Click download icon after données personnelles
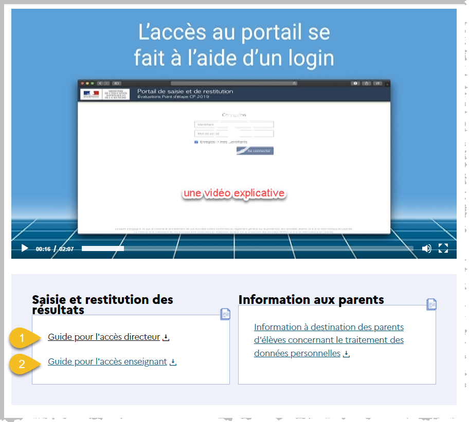Screen dimensions: 469x422 tap(347, 354)
